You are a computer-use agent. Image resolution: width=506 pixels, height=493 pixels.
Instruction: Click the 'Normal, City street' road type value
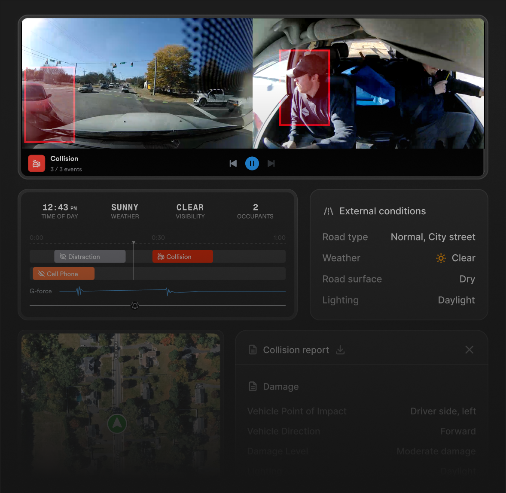pyautogui.click(x=433, y=237)
